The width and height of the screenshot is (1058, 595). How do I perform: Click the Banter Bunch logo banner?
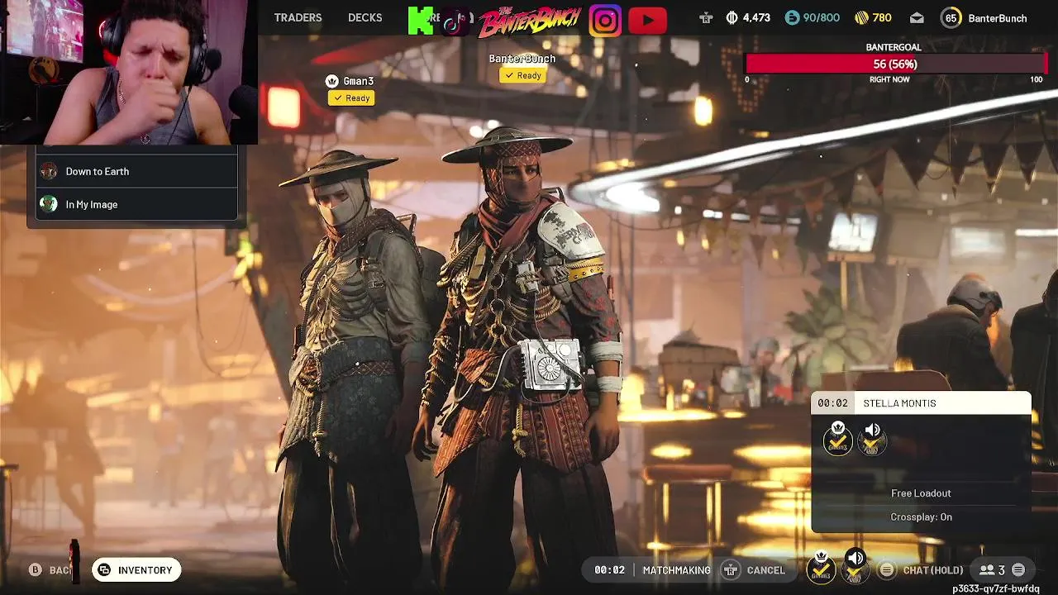click(x=530, y=20)
